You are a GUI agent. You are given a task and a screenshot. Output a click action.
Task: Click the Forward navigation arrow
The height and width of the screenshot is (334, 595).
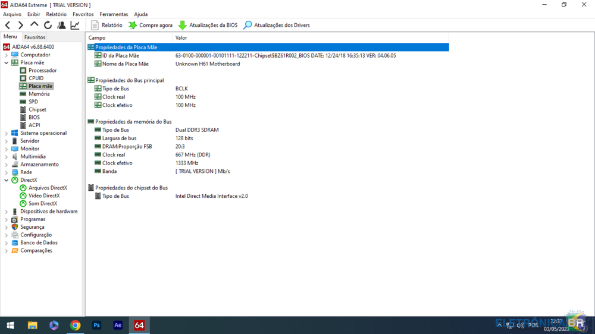[x=21, y=25]
